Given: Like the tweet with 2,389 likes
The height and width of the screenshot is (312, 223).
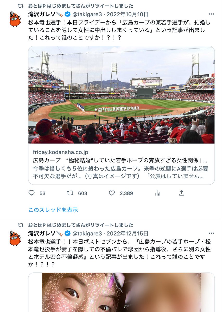Looking at the screenshot, I should click(112, 193).
